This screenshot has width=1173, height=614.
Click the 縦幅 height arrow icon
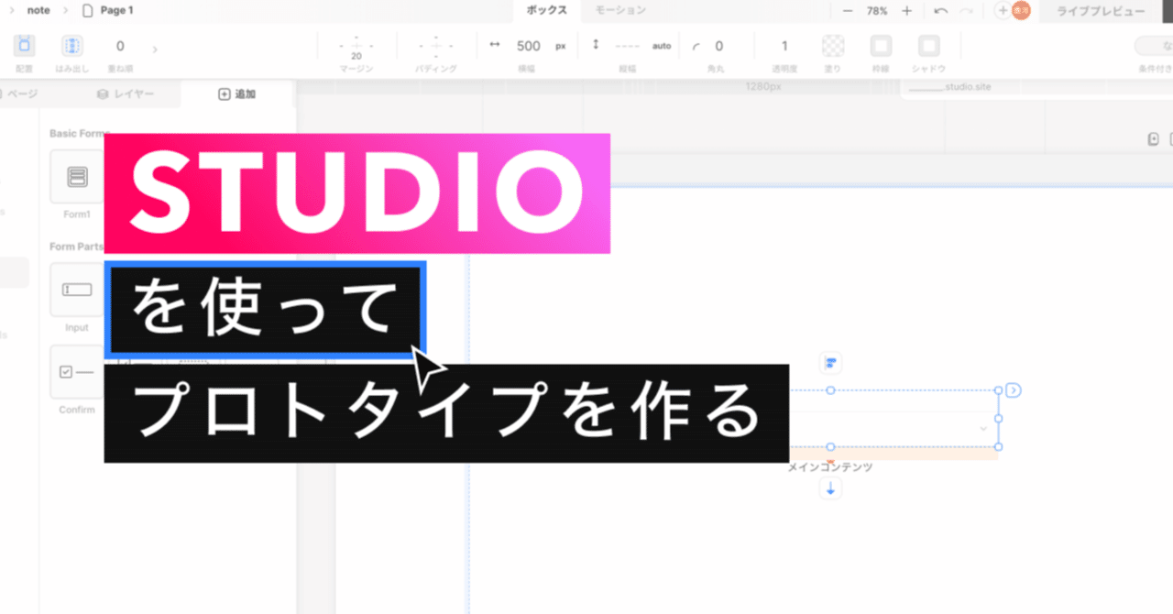[x=596, y=44]
